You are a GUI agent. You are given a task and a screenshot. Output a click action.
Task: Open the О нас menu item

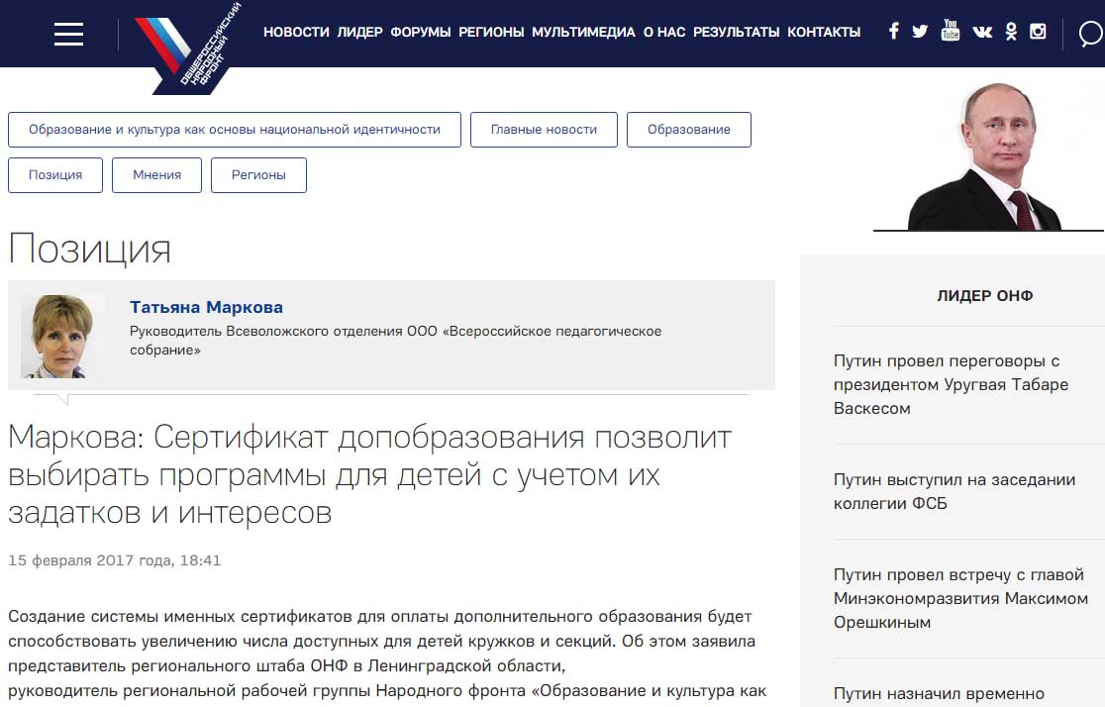(663, 33)
